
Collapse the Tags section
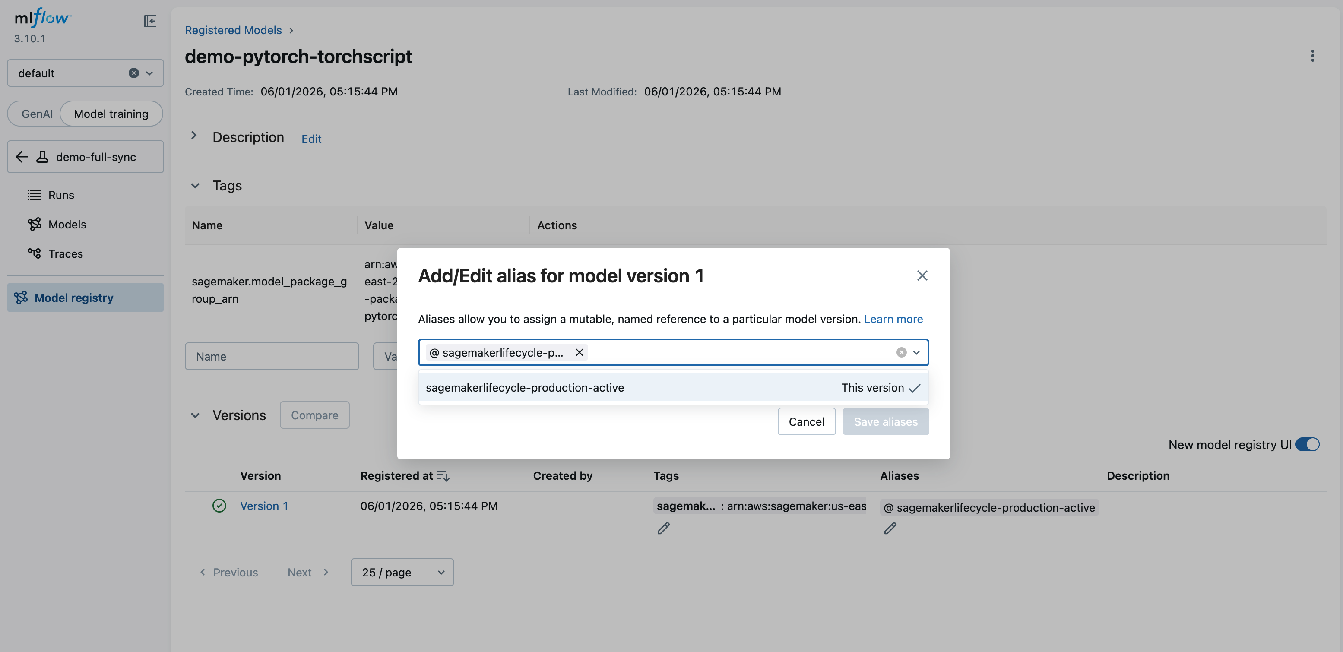coord(195,186)
